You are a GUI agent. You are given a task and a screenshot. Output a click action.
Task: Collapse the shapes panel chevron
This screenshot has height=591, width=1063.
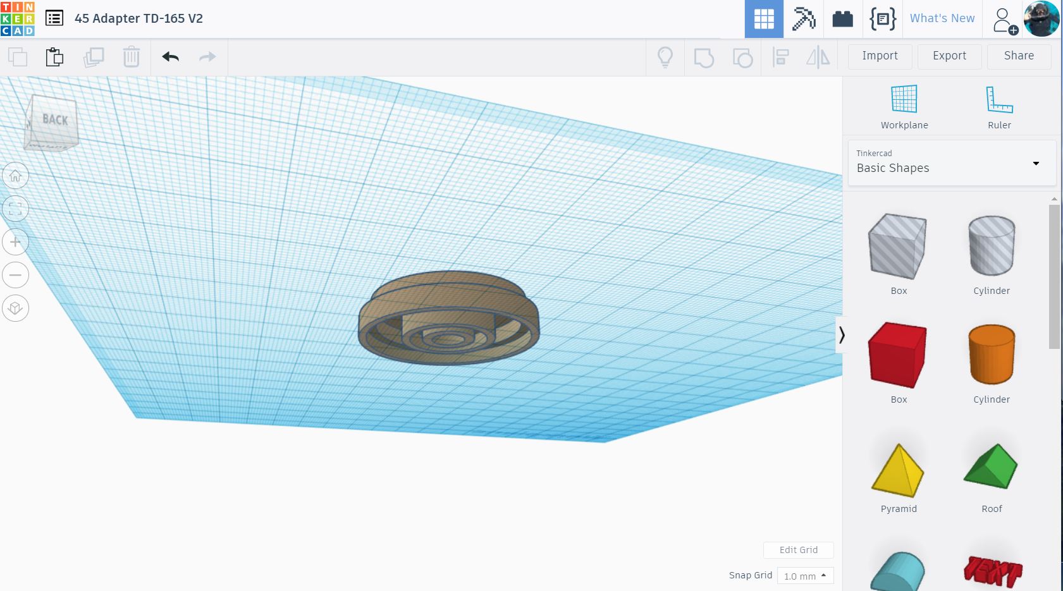point(842,335)
